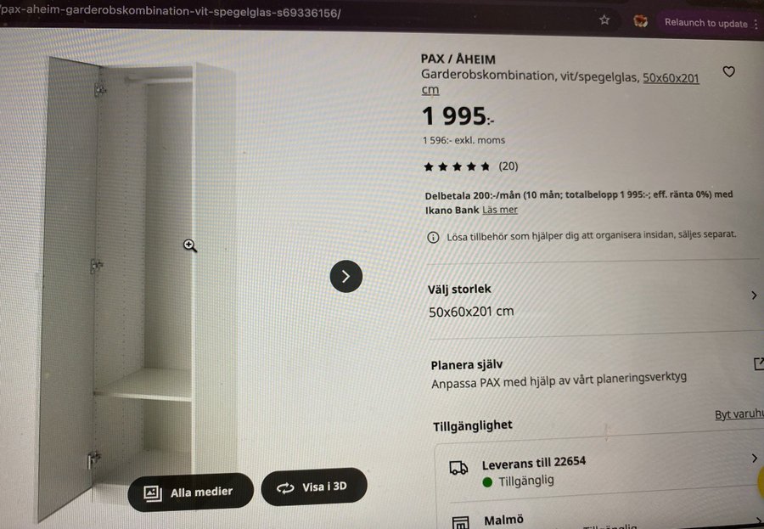Image resolution: width=764 pixels, height=529 pixels.
Task: Expand the Välj storlek size selector
Action: click(593, 300)
